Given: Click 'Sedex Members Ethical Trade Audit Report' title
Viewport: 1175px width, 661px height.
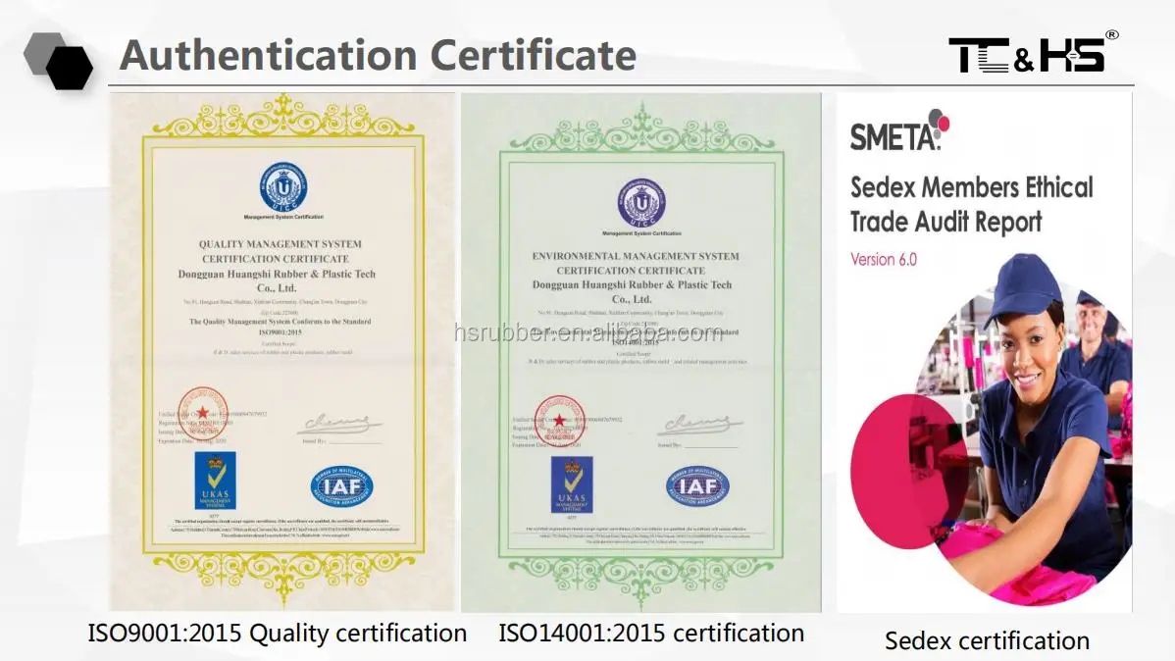Looking at the screenshot, I should click(971, 204).
